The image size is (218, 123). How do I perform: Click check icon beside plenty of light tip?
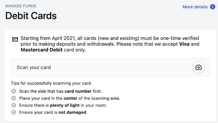[14, 105]
